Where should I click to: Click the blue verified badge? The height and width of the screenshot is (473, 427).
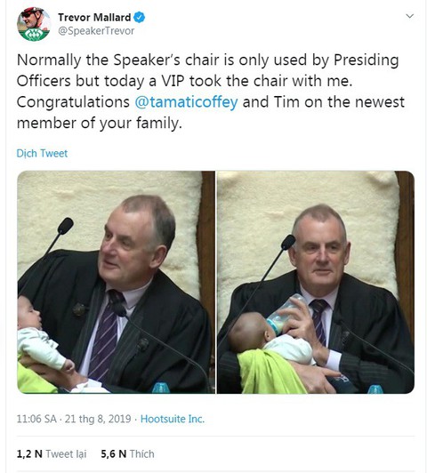tap(139, 17)
